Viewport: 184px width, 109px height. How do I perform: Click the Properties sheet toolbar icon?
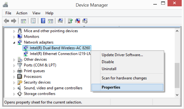click(x=33, y=21)
